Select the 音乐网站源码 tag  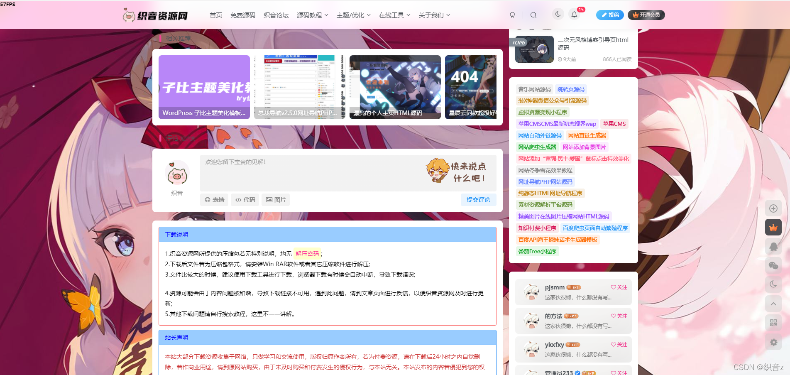point(534,89)
